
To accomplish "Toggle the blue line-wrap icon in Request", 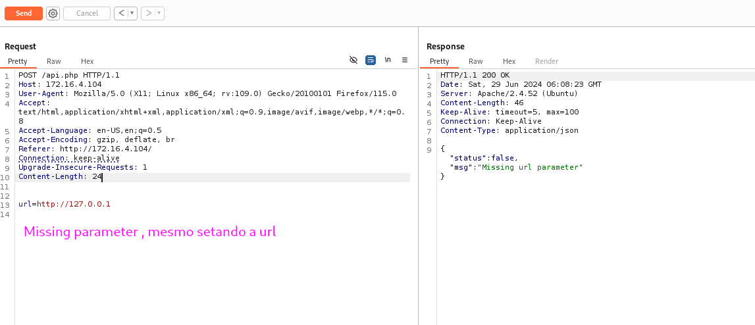I will click(371, 60).
